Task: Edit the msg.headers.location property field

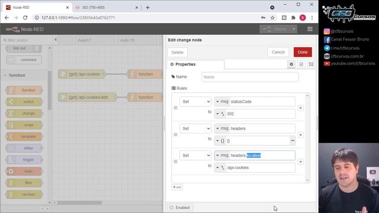Action: pos(262,156)
